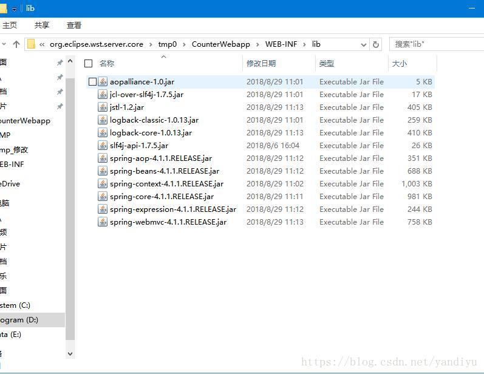Click the jcl-over-slf4j-1.7.5.jar file icon
This screenshot has height=374, width=484.
click(x=103, y=95)
